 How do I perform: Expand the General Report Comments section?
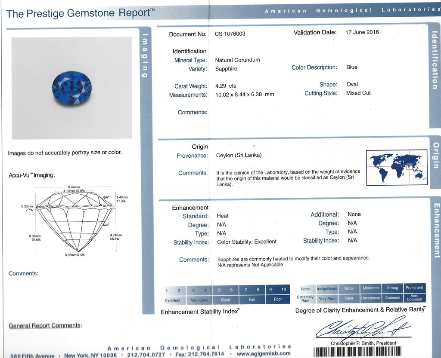[x=46, y=325]
